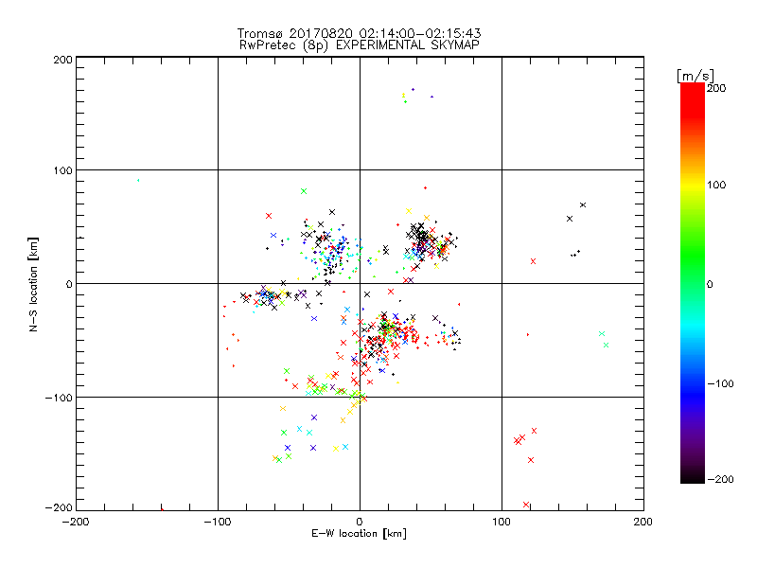Screen dimensions: 757x568
Task: Click the x-axis tick label '−200'
Action: [76, 522]
